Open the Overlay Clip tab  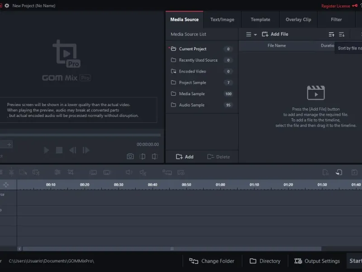click(x=298, y=19)
